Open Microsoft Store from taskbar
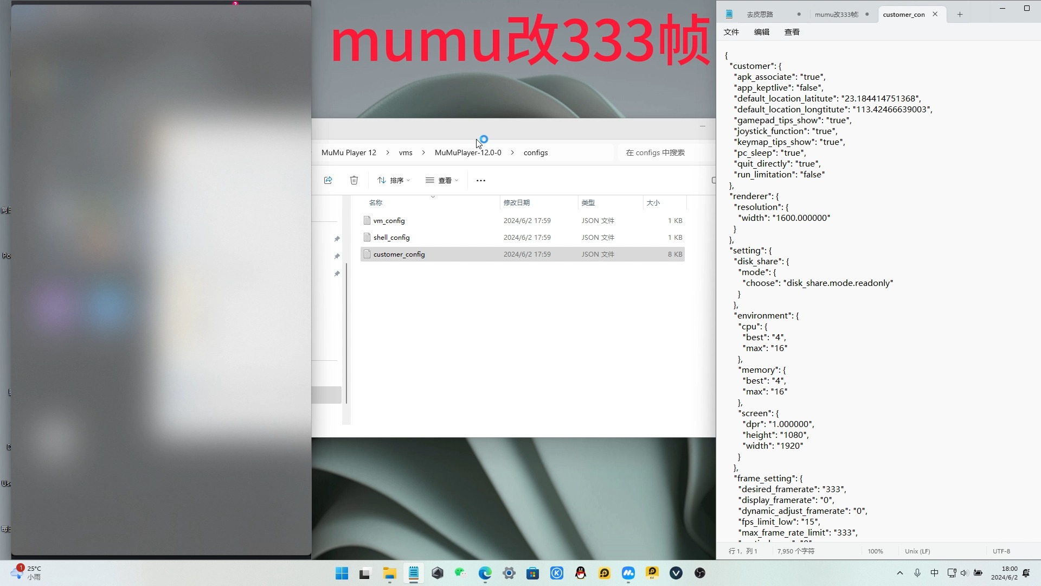This screenshot has height=586, width=1041. (532, 574)
